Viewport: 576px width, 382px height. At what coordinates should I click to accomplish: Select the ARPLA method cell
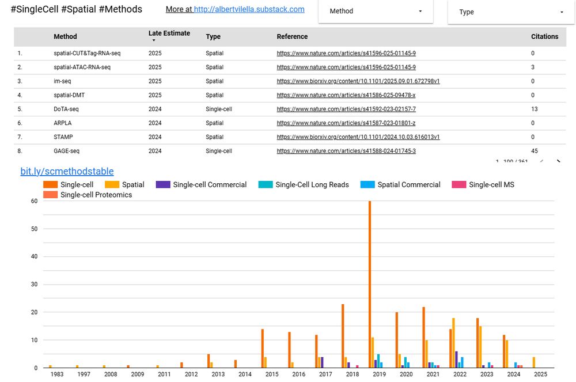(x=62, y=123)
